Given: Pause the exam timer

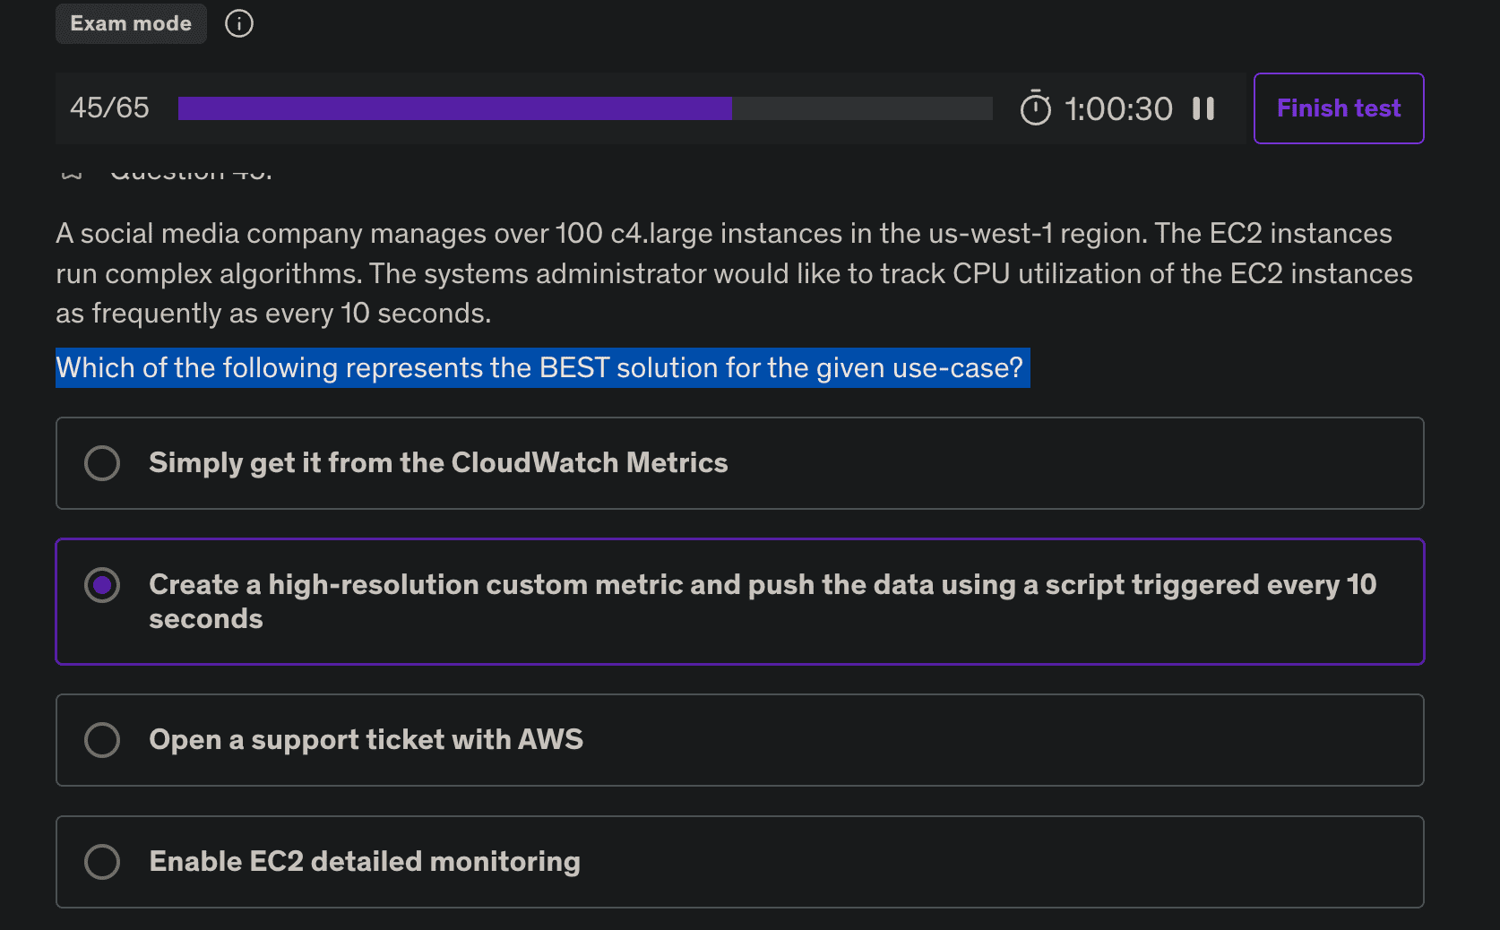Looking at the screenshot, I should 1203,108.
